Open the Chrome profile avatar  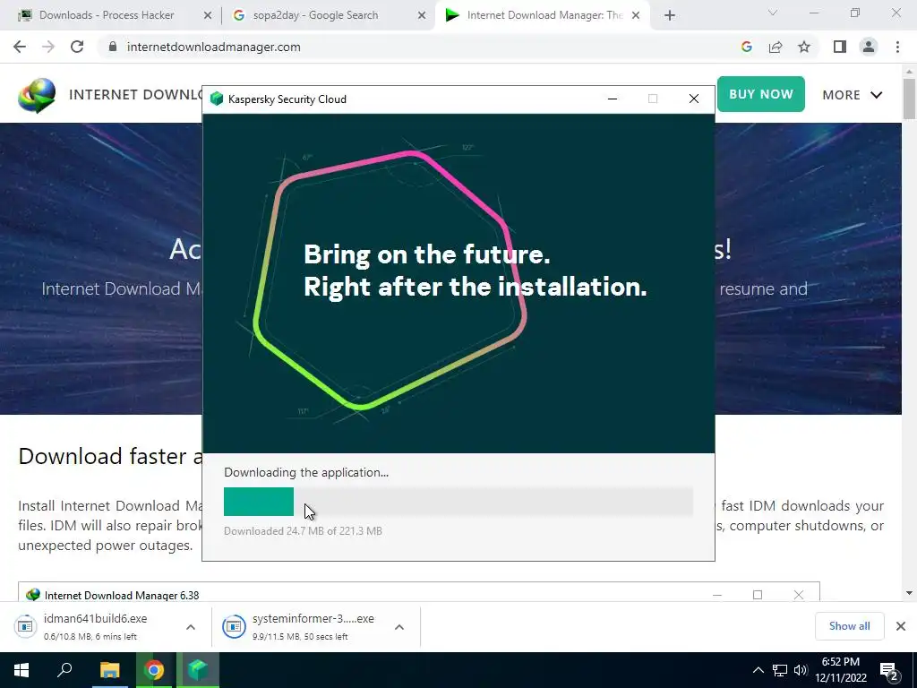(x=869, y=47)
